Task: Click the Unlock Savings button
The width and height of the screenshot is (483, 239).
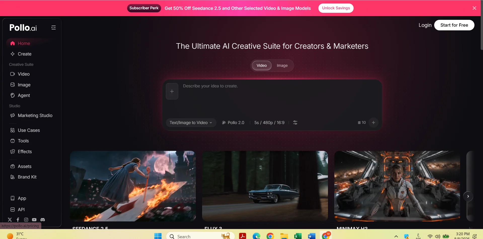Action: coord(336,8)
